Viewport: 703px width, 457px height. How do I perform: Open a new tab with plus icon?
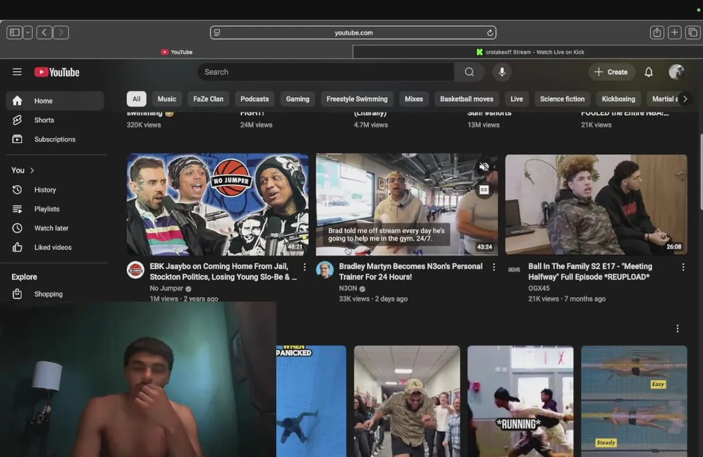point(674,32)
